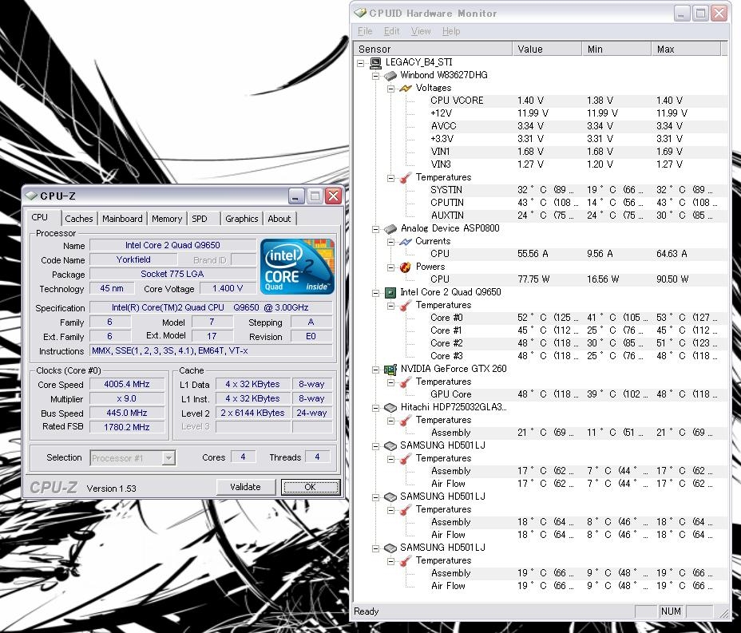The width and height of the screenshot is (741, 633).
Task: Collapse the Voltages group
Action: 390,89
